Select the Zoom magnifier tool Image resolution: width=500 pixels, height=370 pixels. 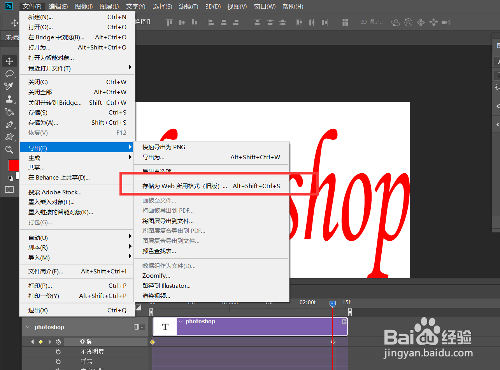click(x=9, y=150)
